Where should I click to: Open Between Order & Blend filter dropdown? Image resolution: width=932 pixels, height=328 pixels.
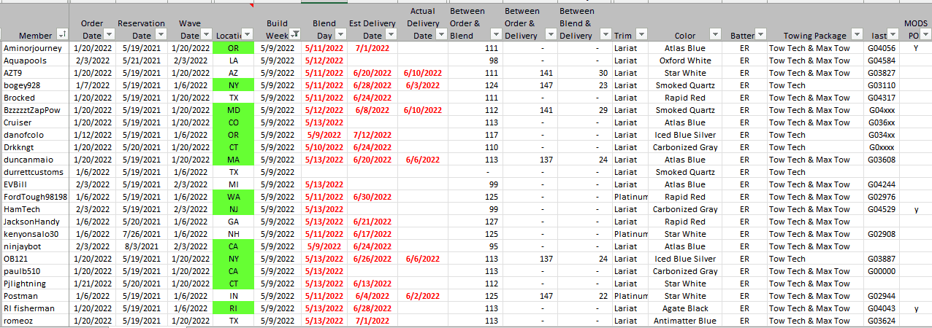[495, 35]
